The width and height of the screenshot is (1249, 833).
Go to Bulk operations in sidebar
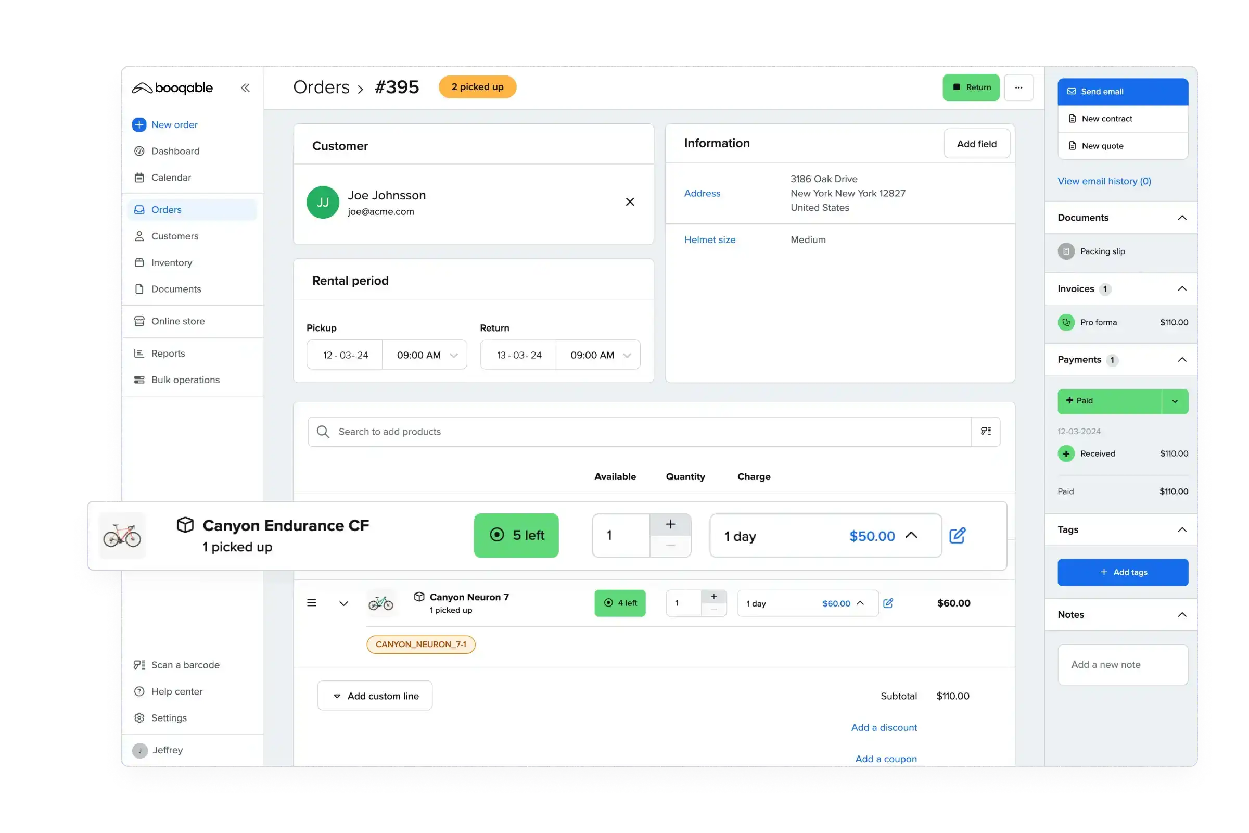click(x=185, y=380)
